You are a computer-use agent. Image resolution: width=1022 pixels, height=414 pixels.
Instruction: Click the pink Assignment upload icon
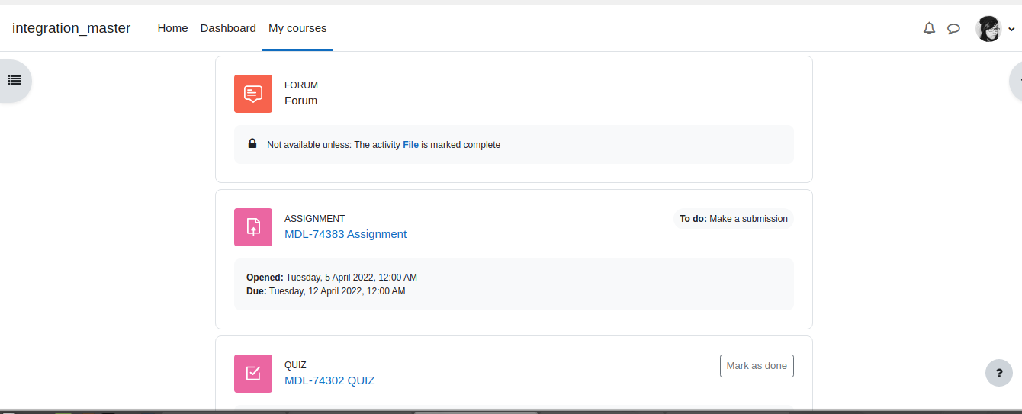coord(253,227)
